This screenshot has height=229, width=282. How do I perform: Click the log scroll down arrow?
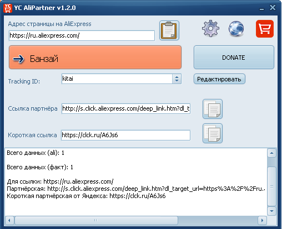271,211
